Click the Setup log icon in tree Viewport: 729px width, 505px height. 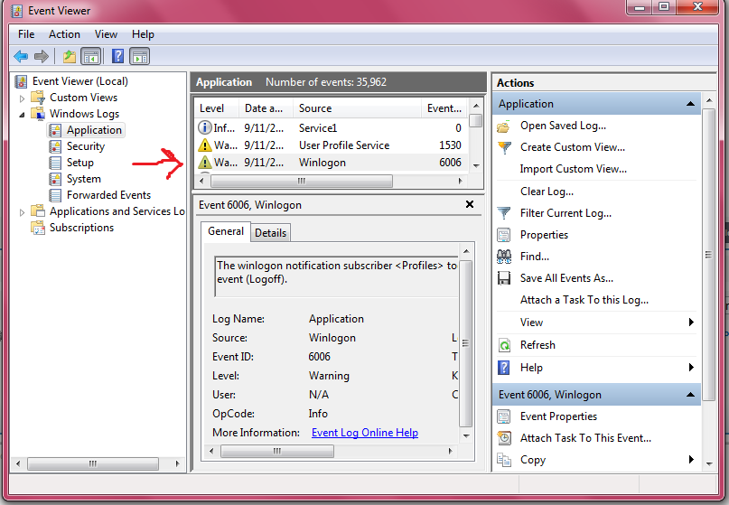tap(55, 163)
